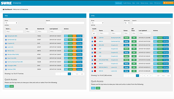Expand row details for Peckham (PM) site
The height and width of the screenshot is (99, 174).
[6, 69]
